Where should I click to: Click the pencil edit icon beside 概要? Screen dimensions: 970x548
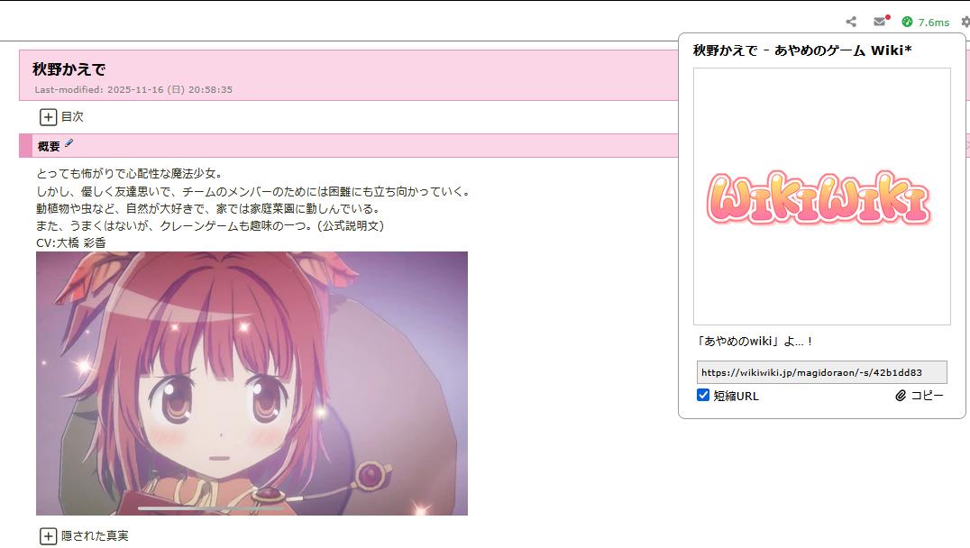[69, 143]
